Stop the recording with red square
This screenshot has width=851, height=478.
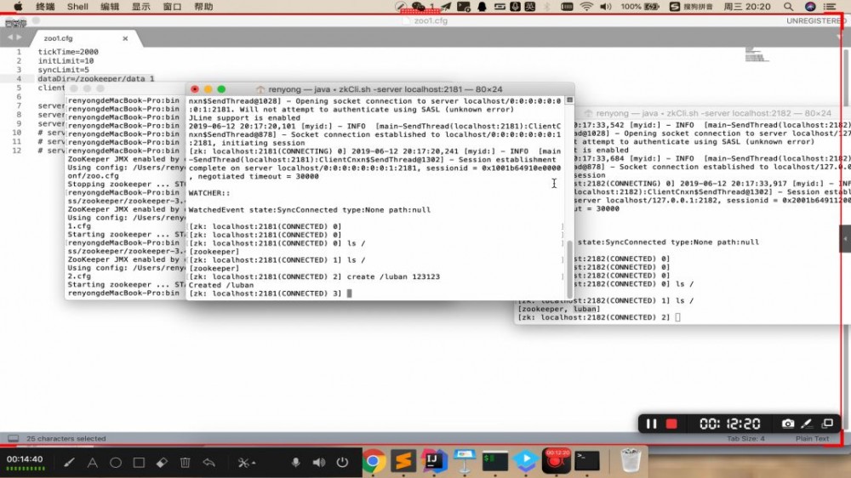(x=672, y=424)
